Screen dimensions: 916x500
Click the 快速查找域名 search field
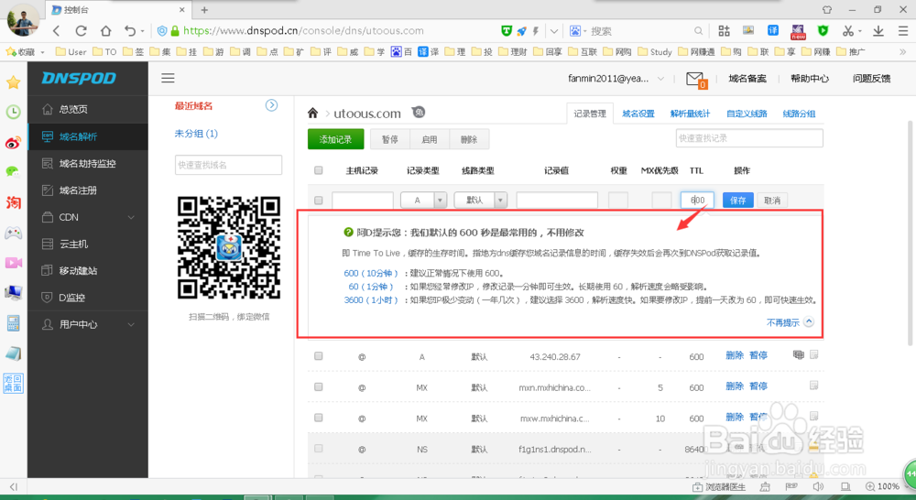[x=228, y=165]
